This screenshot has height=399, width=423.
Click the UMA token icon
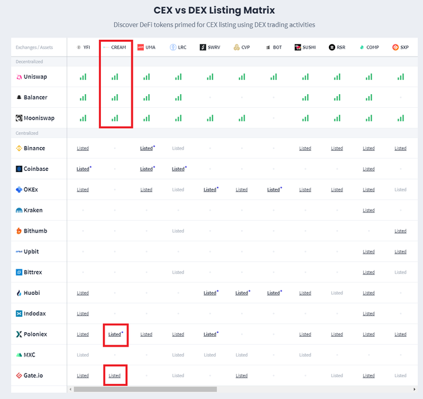pos(141,47)
